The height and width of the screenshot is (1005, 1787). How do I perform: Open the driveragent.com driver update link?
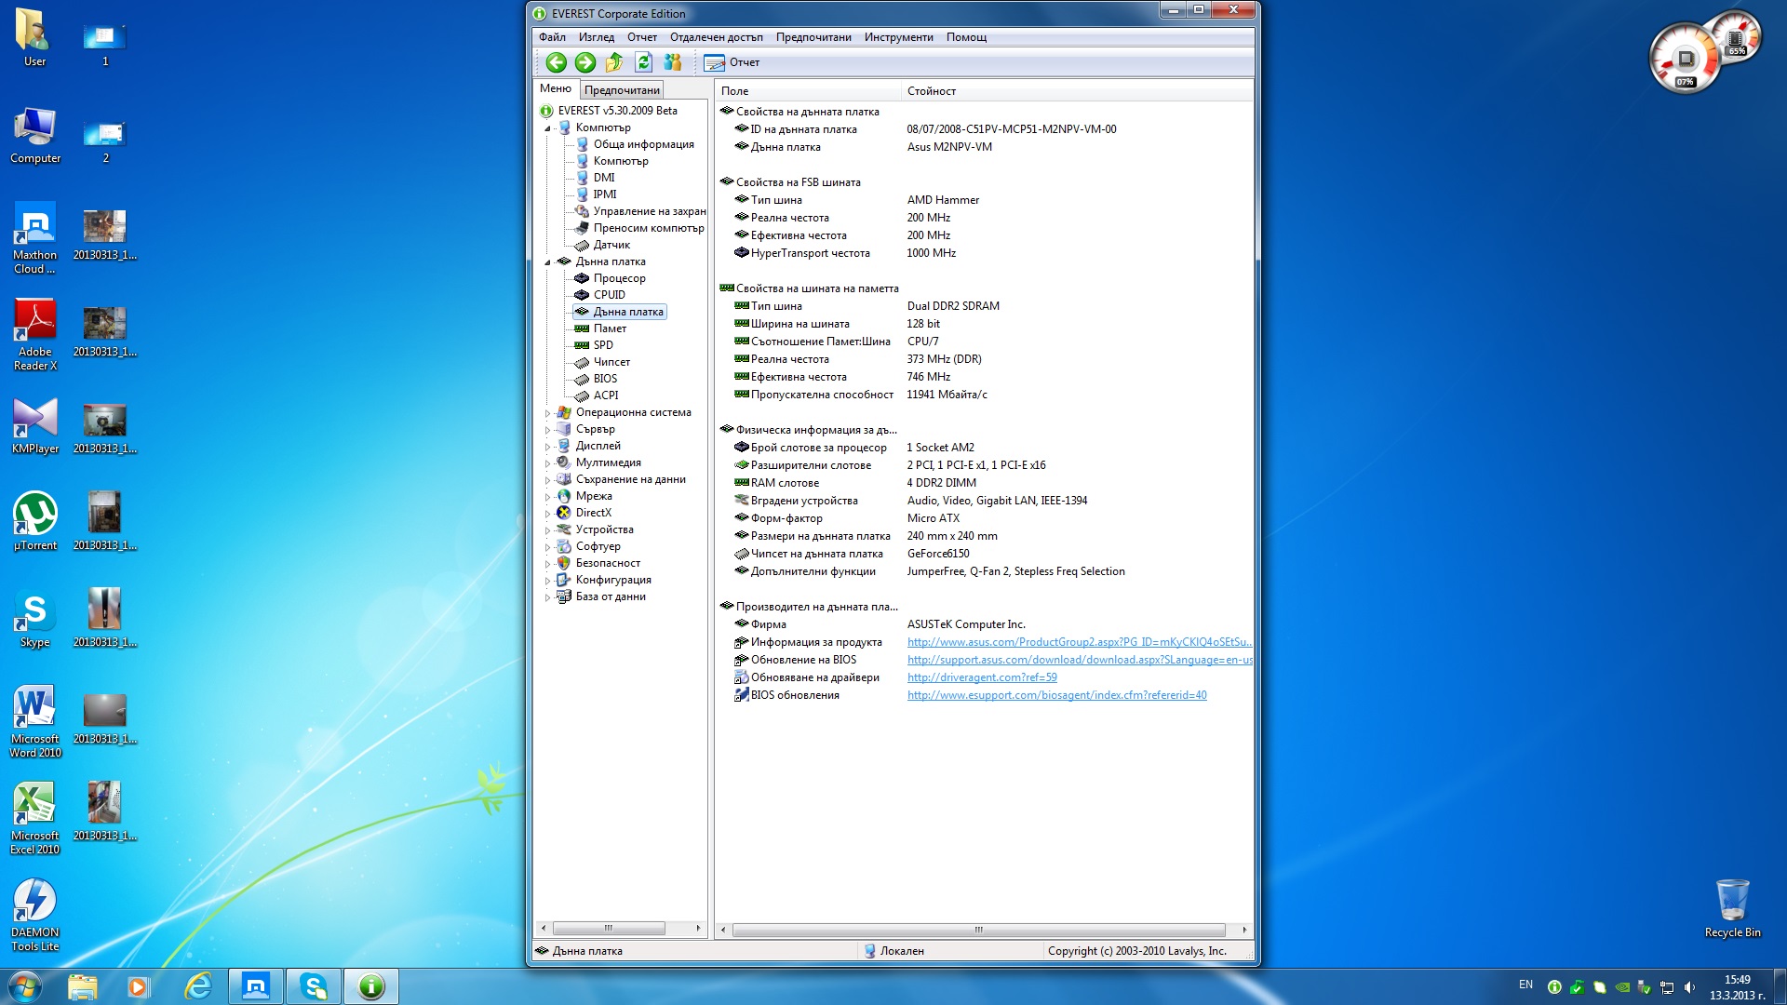tap(981, 677)
